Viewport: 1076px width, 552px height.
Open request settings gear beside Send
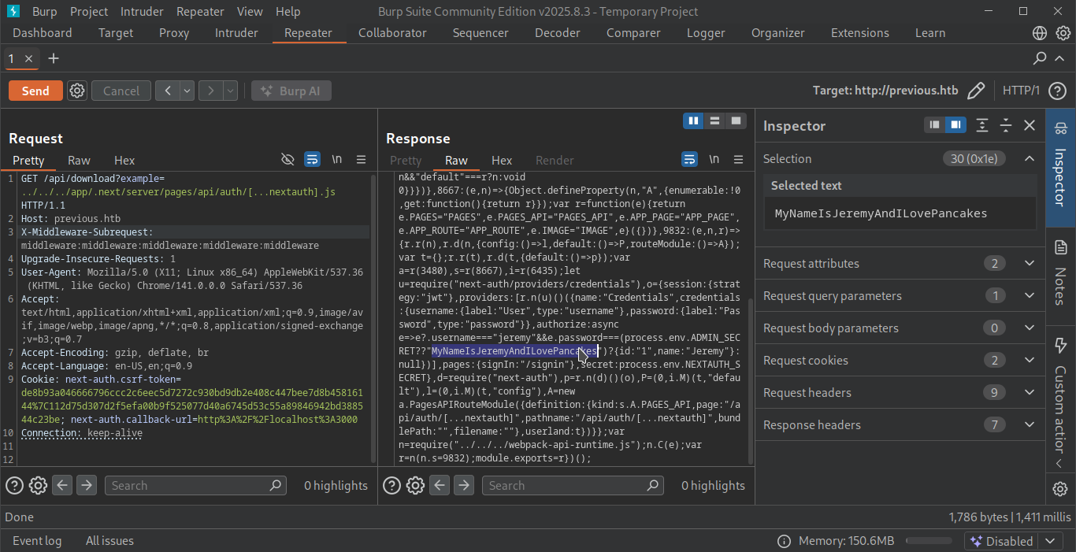tap(76, 90)
